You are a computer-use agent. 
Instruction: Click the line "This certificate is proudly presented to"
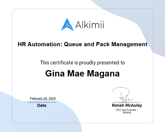point(82,63)
